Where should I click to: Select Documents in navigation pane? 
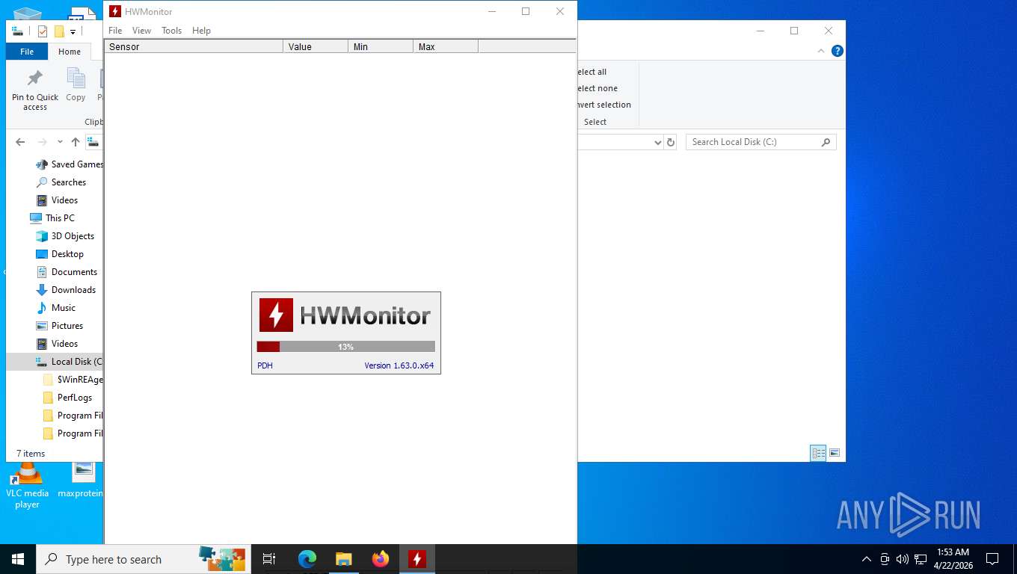67,272
